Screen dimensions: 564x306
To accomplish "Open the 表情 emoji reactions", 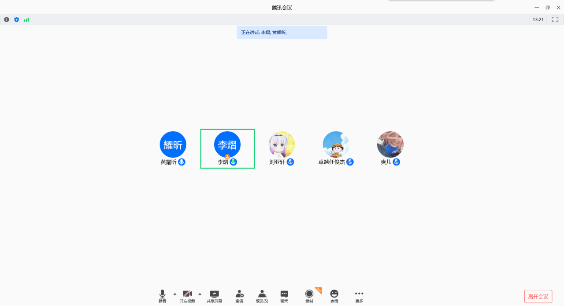I will pos(334,296).
